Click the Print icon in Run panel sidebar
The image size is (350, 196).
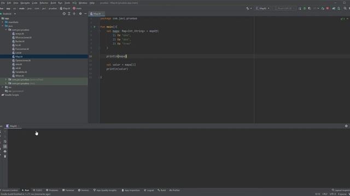5,151
